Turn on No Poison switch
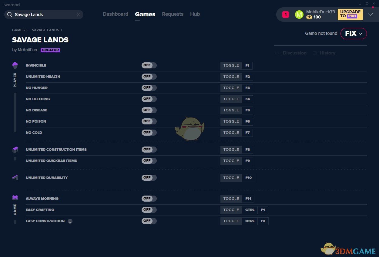Image resolution: width=379 pixels, height=257 pixels. coord(149,121)
